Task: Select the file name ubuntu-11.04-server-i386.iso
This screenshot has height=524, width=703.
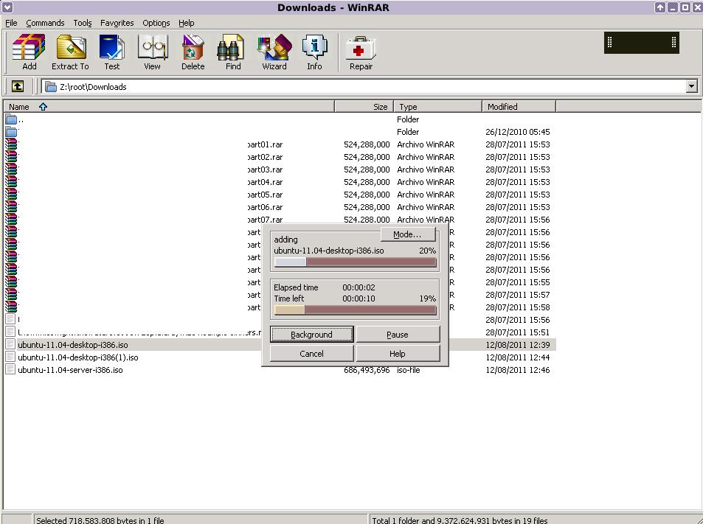Action: coord(70,370)
